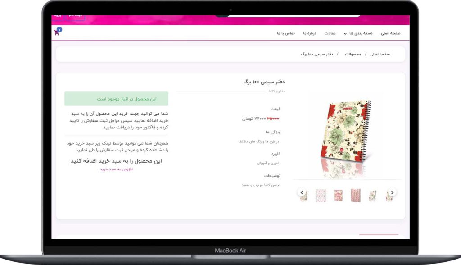This screenshot has height=265, width=461.
Task: Click the green in-stock availability banner
Action: pyautogui.click(x=116, y=99)
